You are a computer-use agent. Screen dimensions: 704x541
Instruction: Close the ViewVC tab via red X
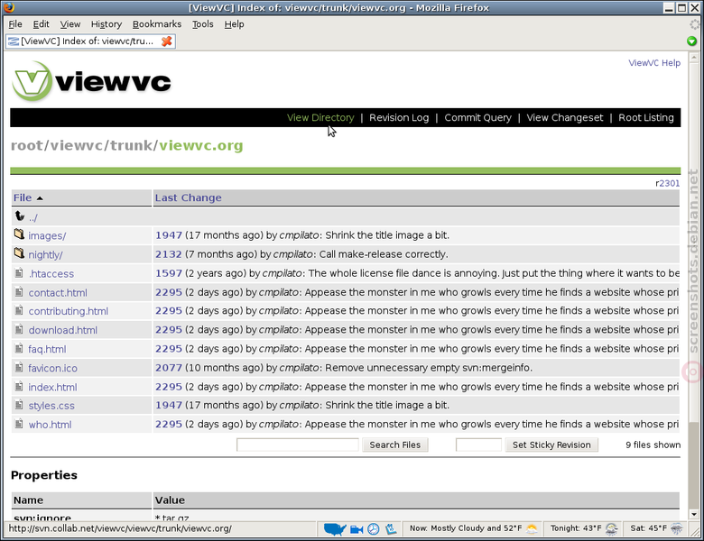[x=167, y=41]
